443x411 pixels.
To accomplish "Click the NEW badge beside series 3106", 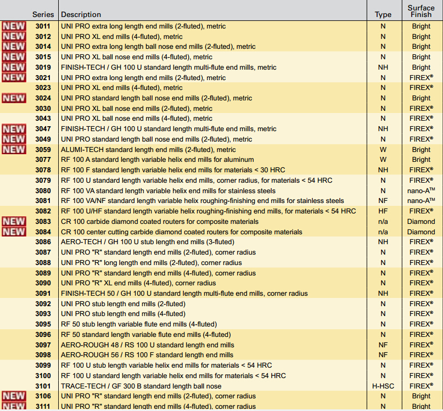I will coord(14,396).
